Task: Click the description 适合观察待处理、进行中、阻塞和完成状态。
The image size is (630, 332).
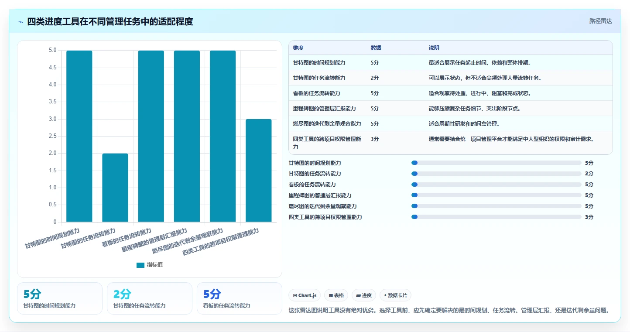Action: [480, 93]
